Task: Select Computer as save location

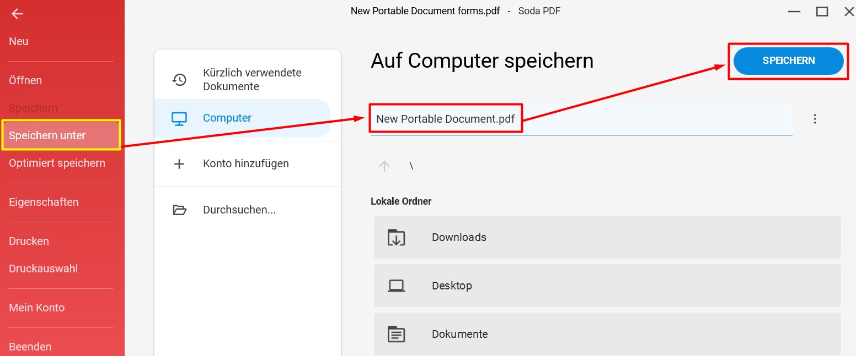Action: [x=242, y=118]
